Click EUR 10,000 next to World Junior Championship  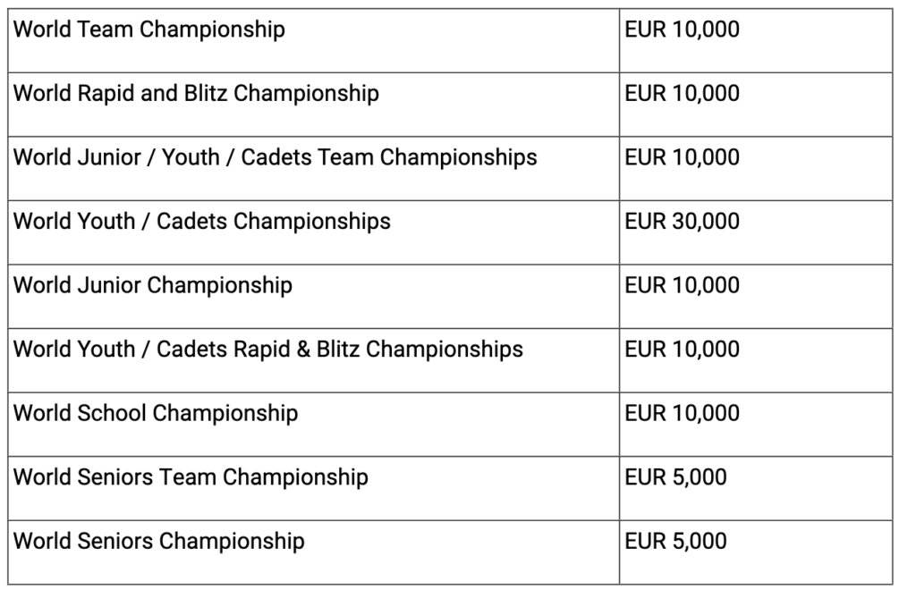(756, 297)
